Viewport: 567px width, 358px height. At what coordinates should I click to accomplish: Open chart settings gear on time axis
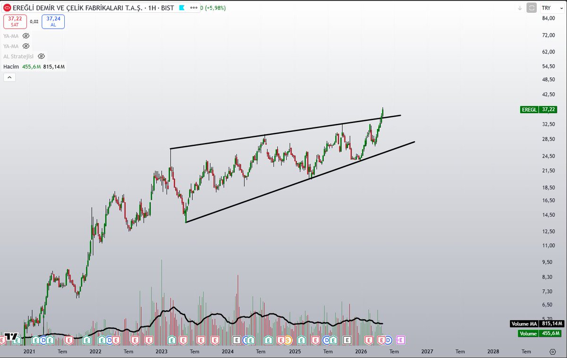point(552,352)
